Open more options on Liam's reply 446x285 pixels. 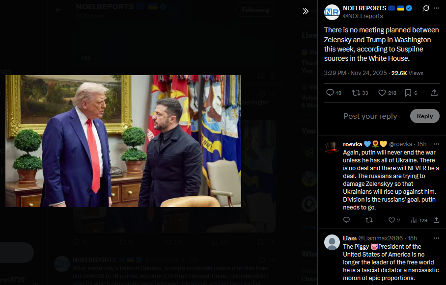pos(436,238)
